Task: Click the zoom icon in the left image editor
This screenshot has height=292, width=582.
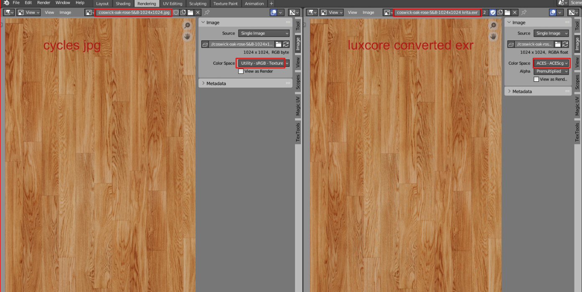Action: (188, 26)
